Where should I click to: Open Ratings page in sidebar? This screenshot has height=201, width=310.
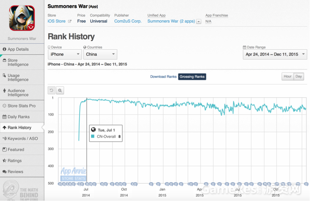22,161
